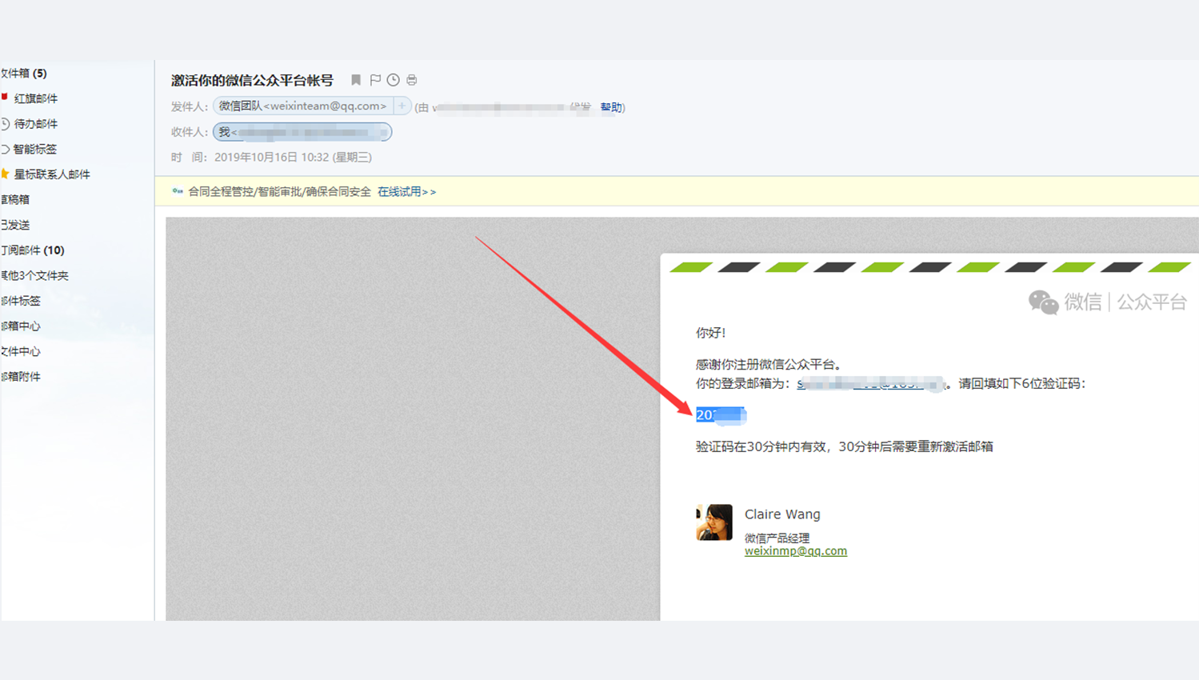Add sender weixinteam to contacts with plus button
Image resolution: width=1199 pixels, height=680 pixels.
pyautogui.click(x=402, y=106)
